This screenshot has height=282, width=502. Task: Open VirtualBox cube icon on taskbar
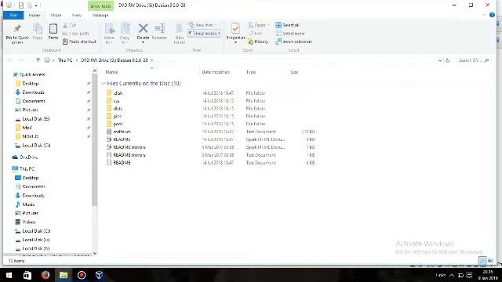(x=100, y=275)
